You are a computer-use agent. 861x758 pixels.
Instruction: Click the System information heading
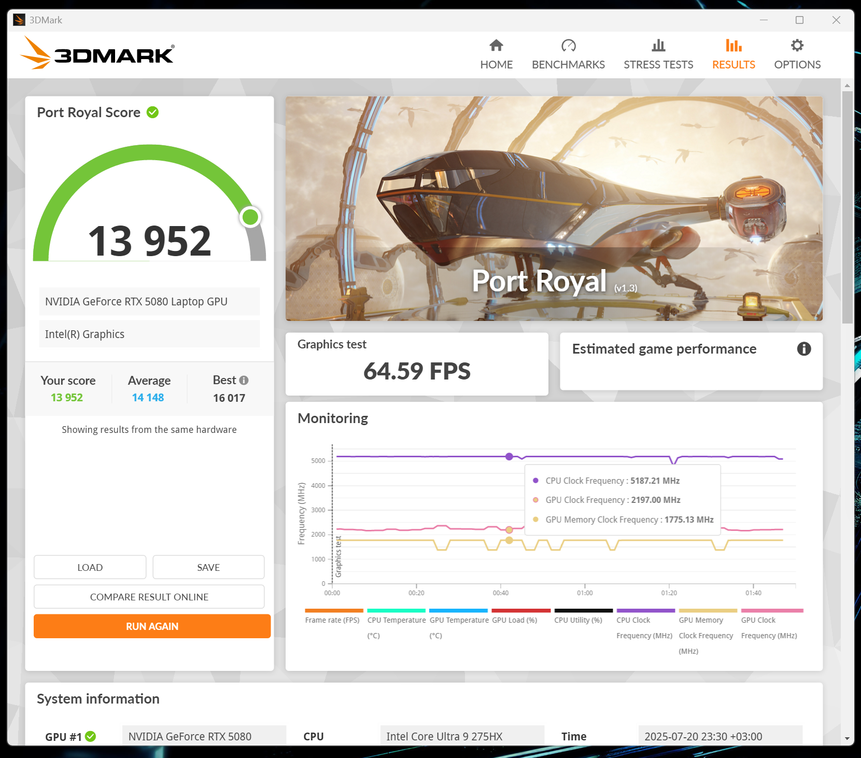click(98, 699)
